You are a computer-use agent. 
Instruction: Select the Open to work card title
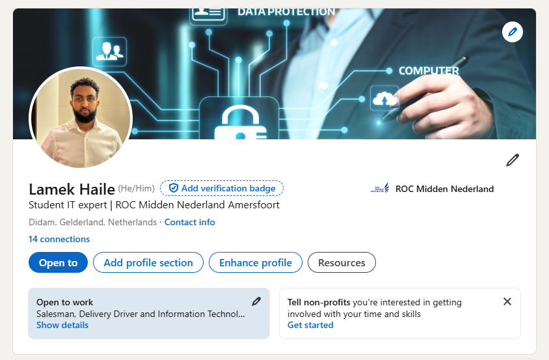65,302
